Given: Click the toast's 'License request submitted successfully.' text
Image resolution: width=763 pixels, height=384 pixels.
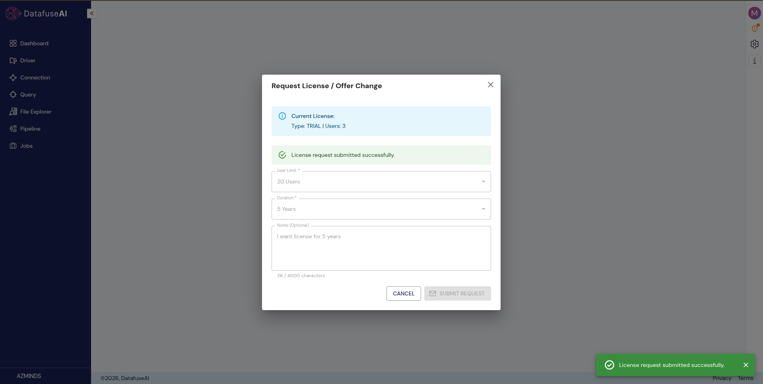Looking at the screenshot, I should point(672,365).
